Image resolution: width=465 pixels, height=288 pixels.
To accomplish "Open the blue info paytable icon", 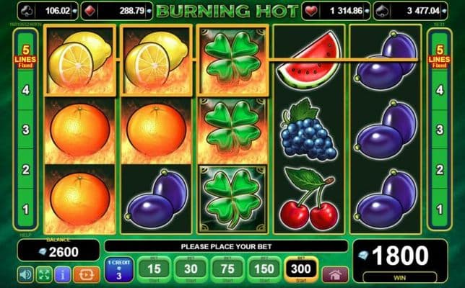I will [62, 274].
